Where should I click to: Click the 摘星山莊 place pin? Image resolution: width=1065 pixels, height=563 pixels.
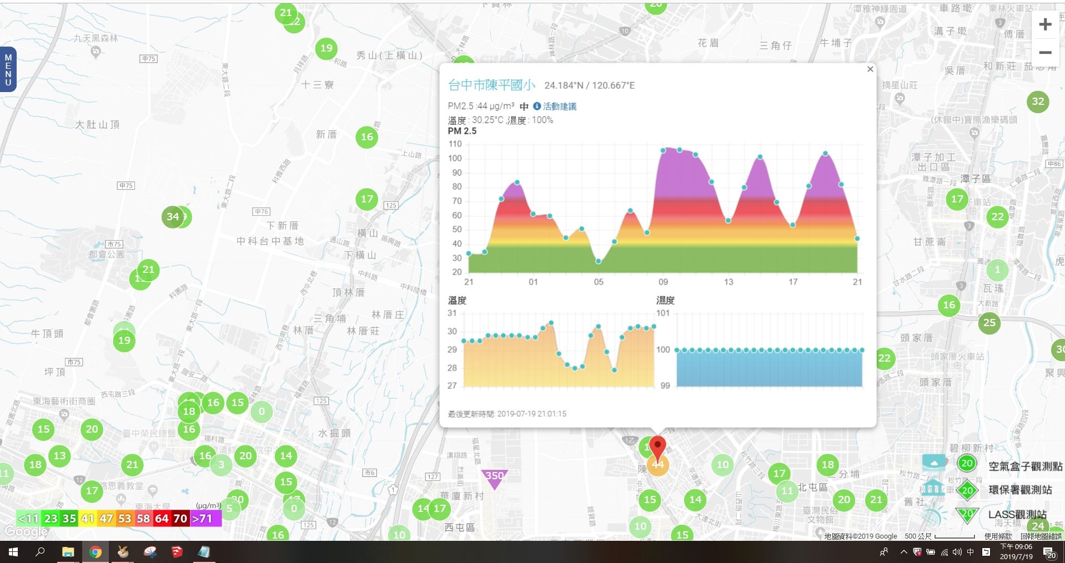[900, 98]
